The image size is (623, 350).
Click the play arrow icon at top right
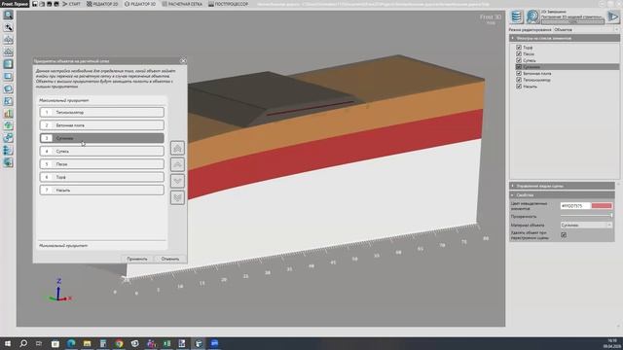pos(613,17)
